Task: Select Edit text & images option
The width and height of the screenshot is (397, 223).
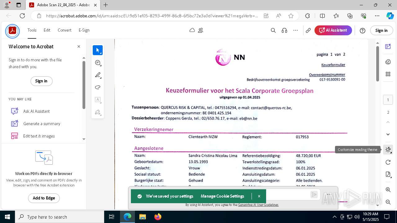Action: pos(39,136)
